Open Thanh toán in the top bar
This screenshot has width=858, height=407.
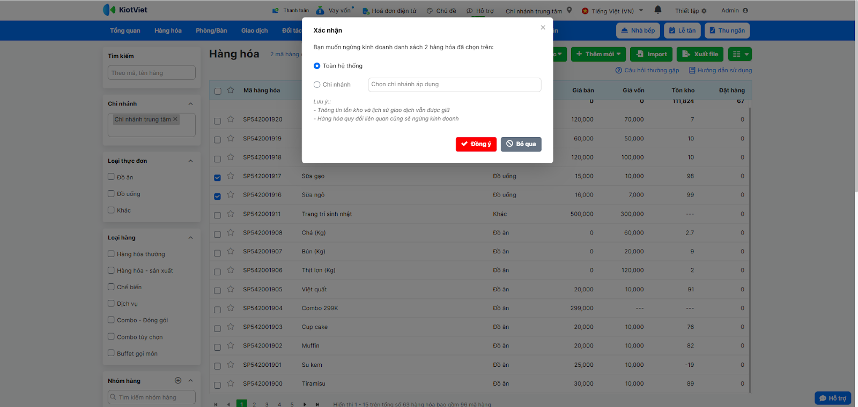[291, 10]
